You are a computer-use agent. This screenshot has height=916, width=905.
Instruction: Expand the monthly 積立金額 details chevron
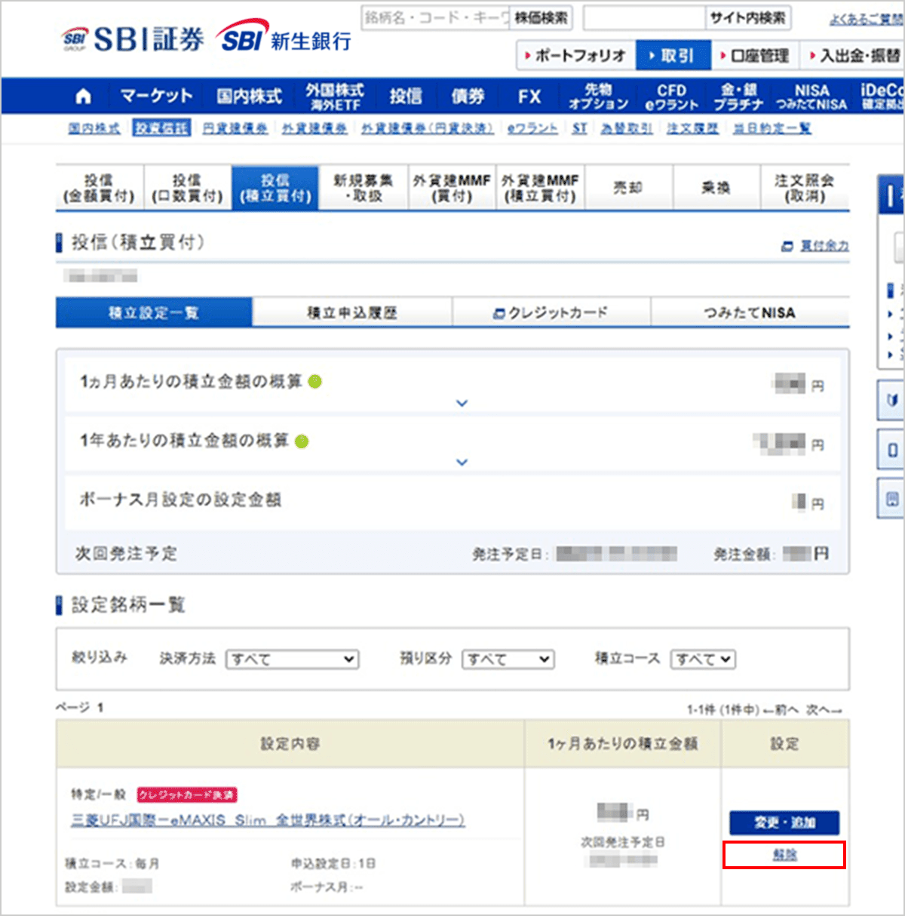pos(462,404)
